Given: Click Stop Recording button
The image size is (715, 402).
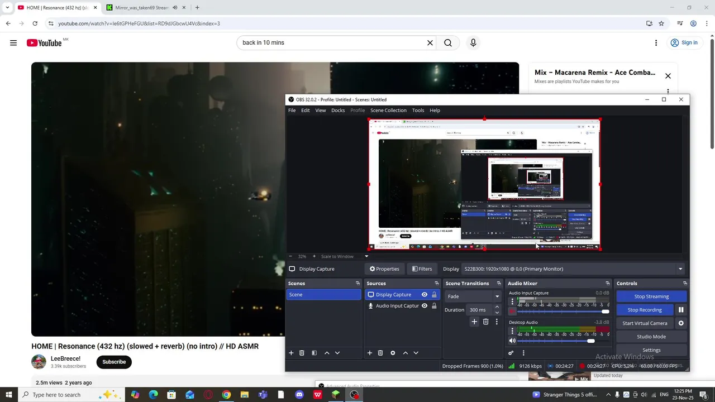Looking at the screenshot, I should coord(645,310).
